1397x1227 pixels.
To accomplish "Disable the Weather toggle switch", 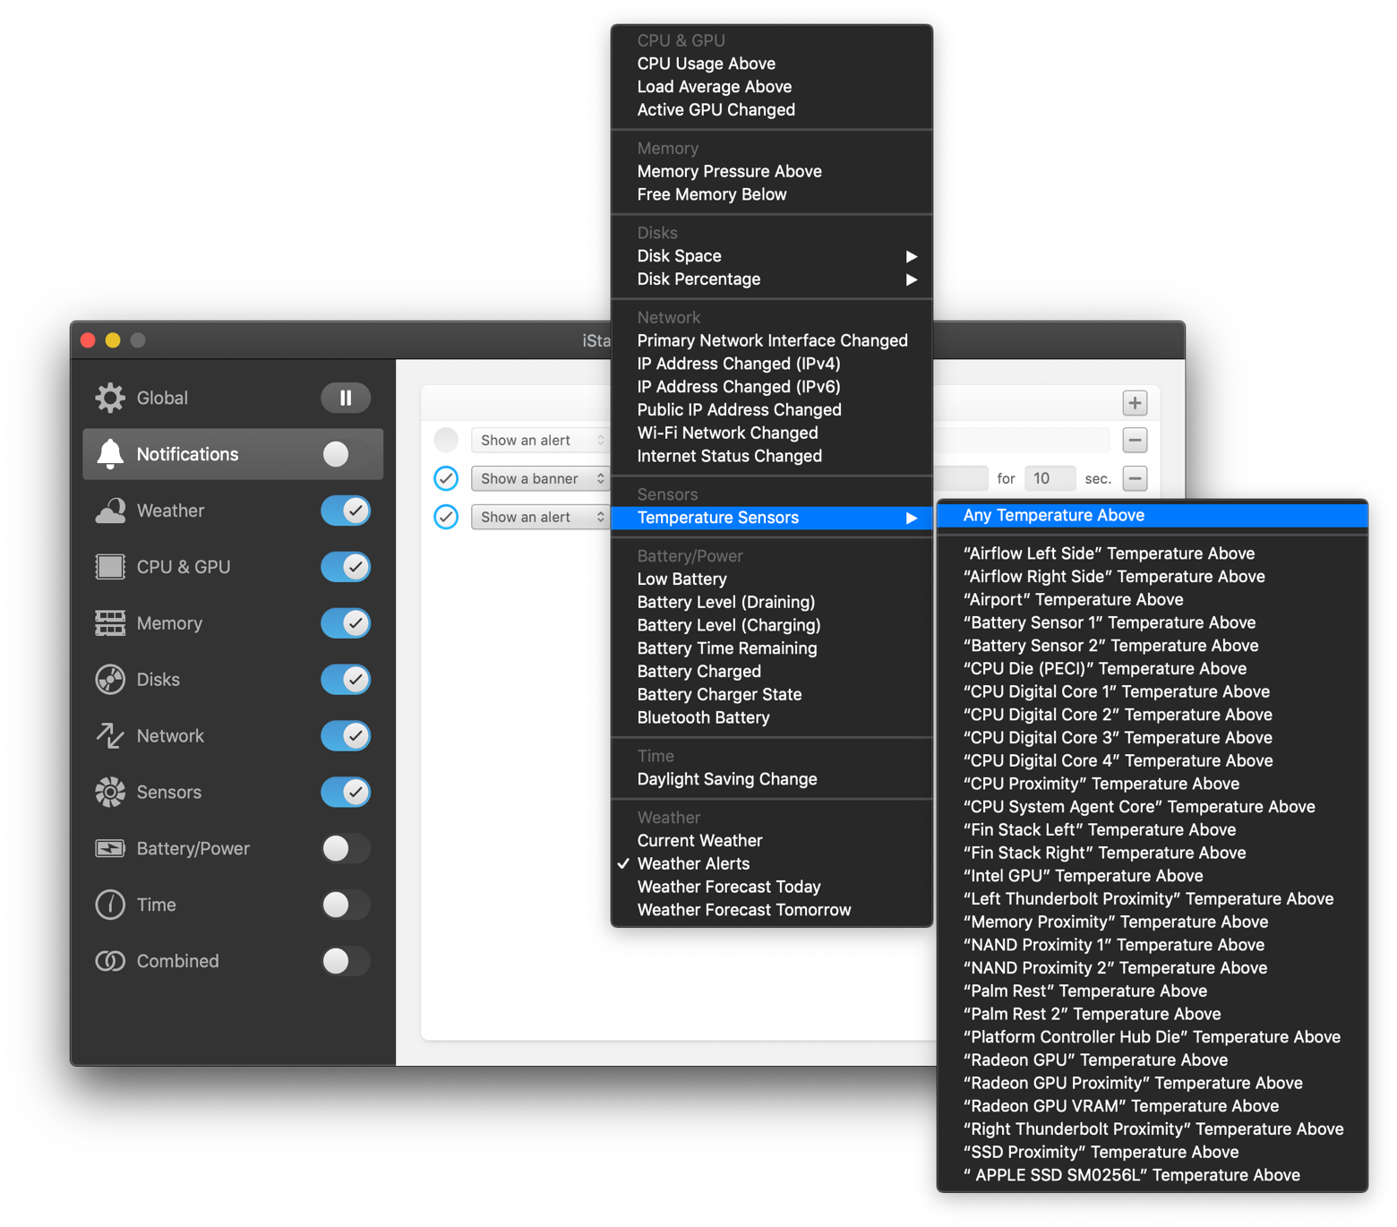I will pyautogui.click(x=346, y=511).
